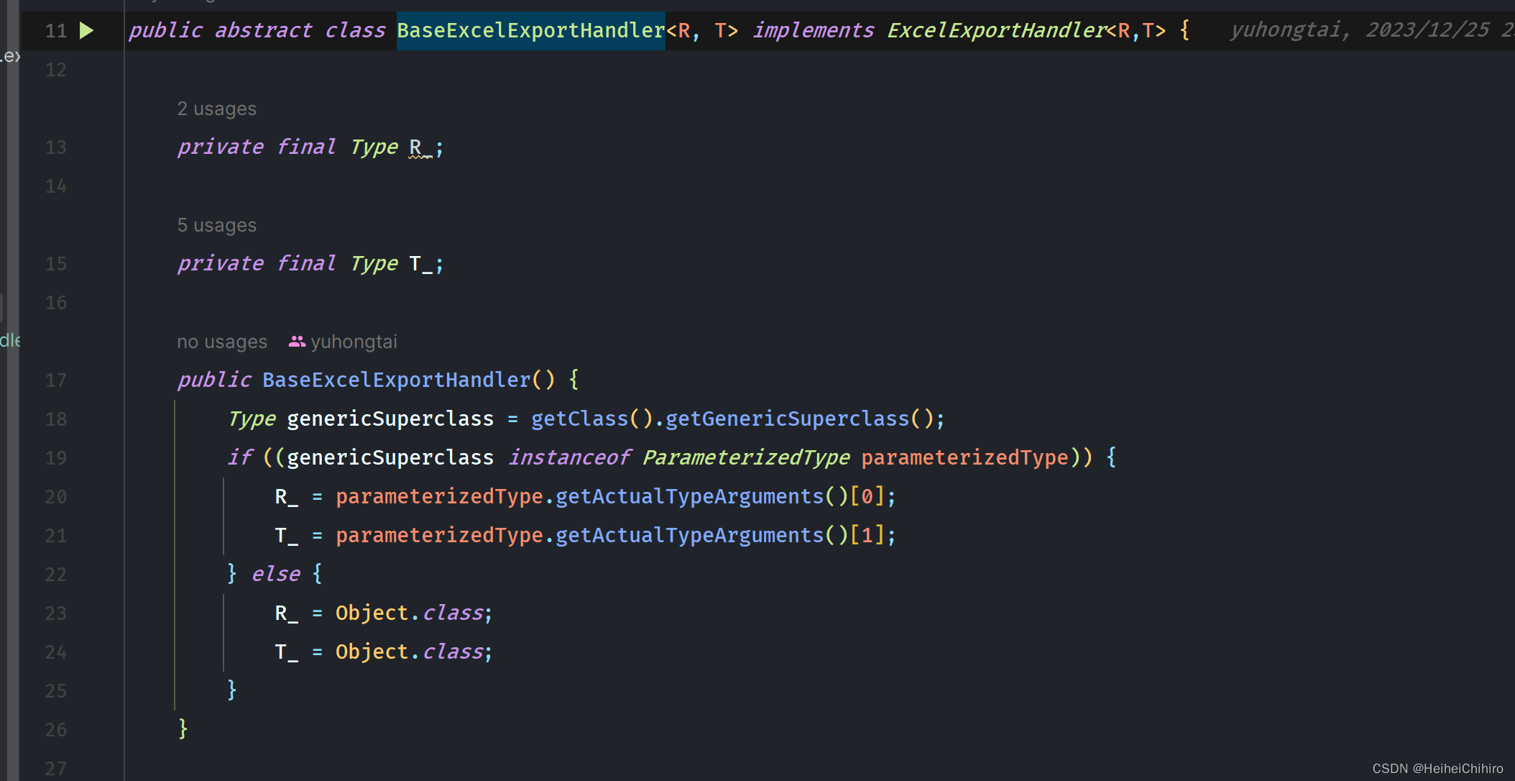Click the highlighted BaseExcelExportHandler class name
The height and width of the screenshot is (781, 1515).
tap(530, 31)
